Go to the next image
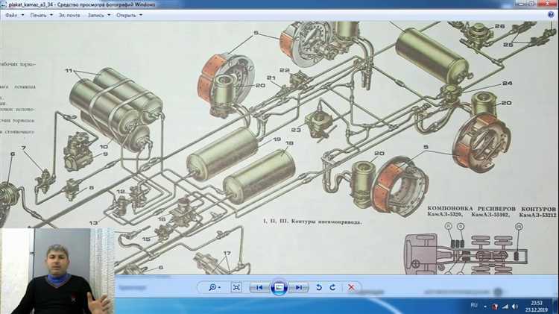The width and height of the screenshot is (559, 314). click(299, 287)
